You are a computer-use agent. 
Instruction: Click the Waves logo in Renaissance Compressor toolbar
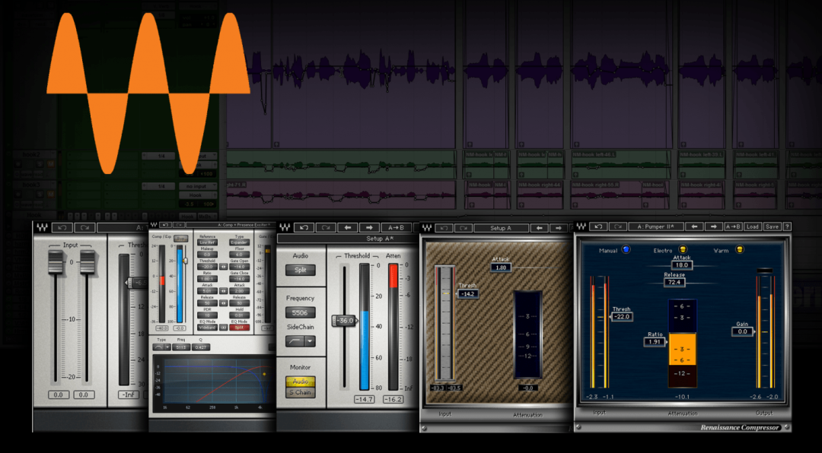[582, 226]
